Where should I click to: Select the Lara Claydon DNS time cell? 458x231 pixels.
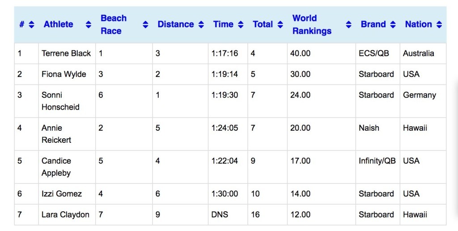(220, 214)
